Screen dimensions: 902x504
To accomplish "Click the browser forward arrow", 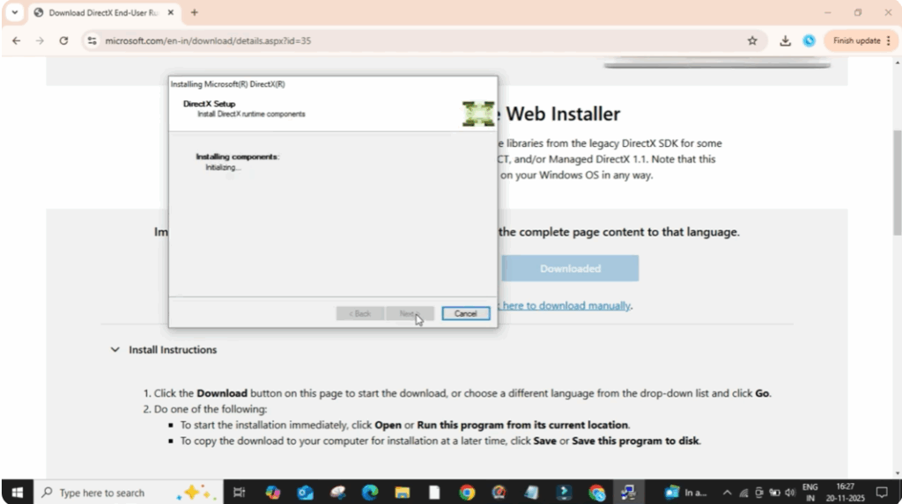I will [x=40, y=40].
